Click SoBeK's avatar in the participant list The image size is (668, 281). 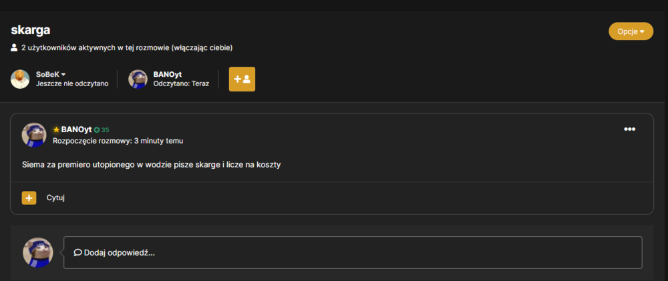tap(20, 79)
